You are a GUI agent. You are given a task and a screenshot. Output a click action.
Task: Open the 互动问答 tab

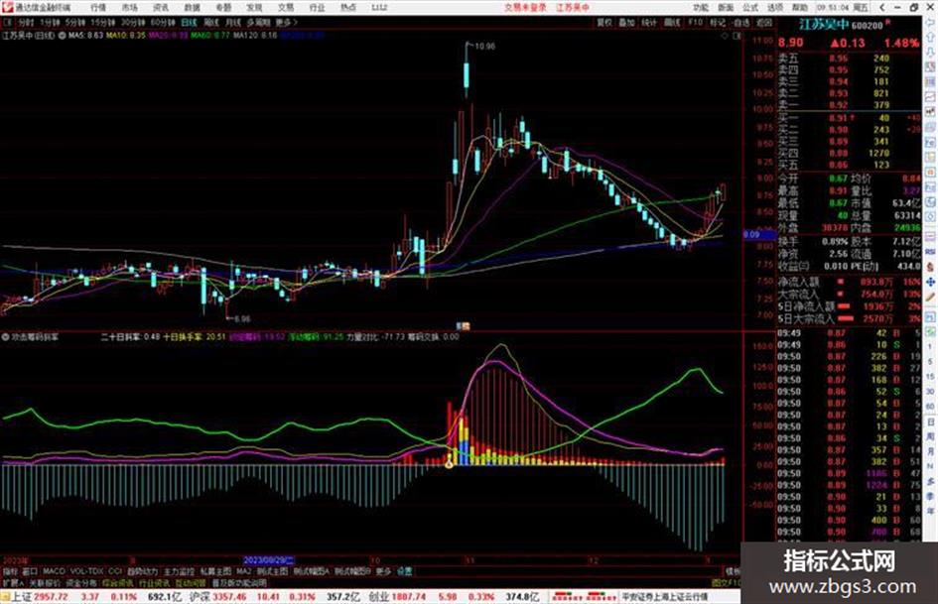click(x=191, y=583)
